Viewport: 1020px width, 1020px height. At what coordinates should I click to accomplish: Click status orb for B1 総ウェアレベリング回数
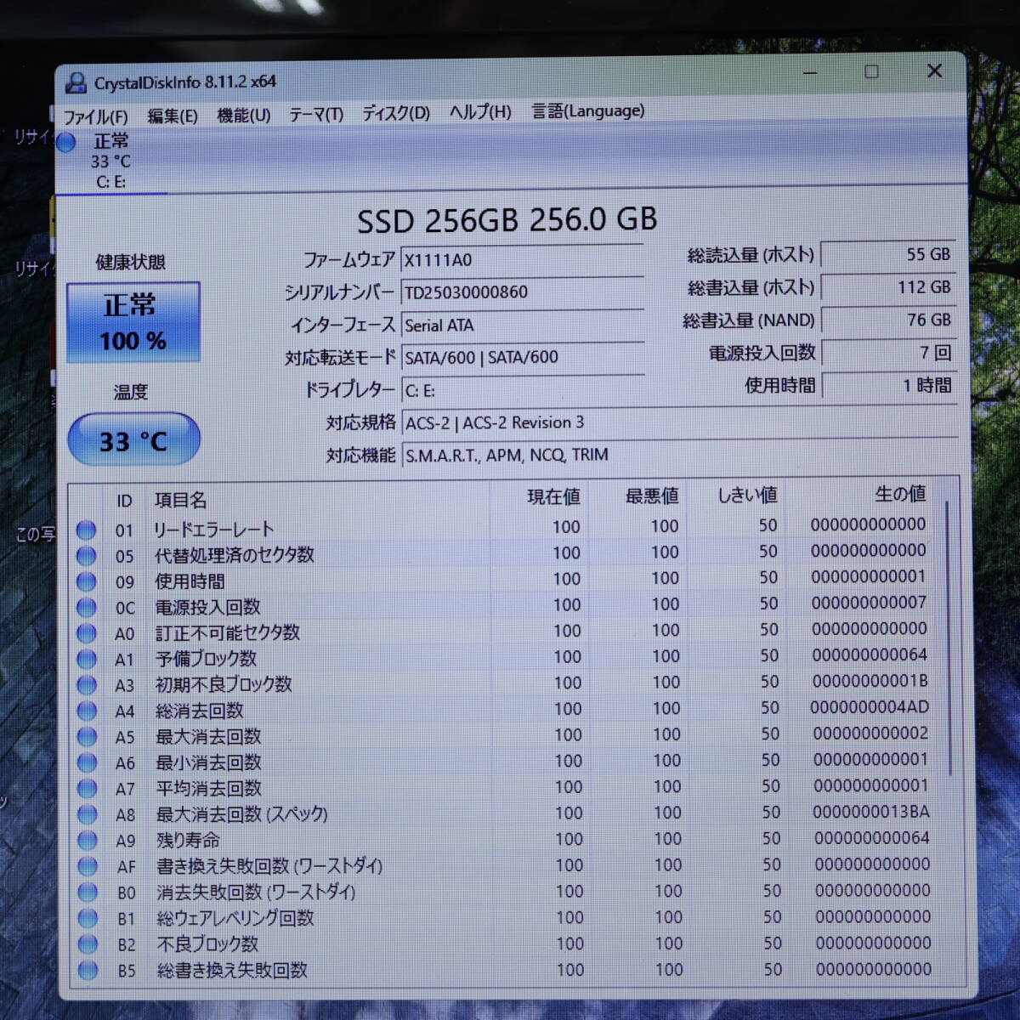(88, 918)
